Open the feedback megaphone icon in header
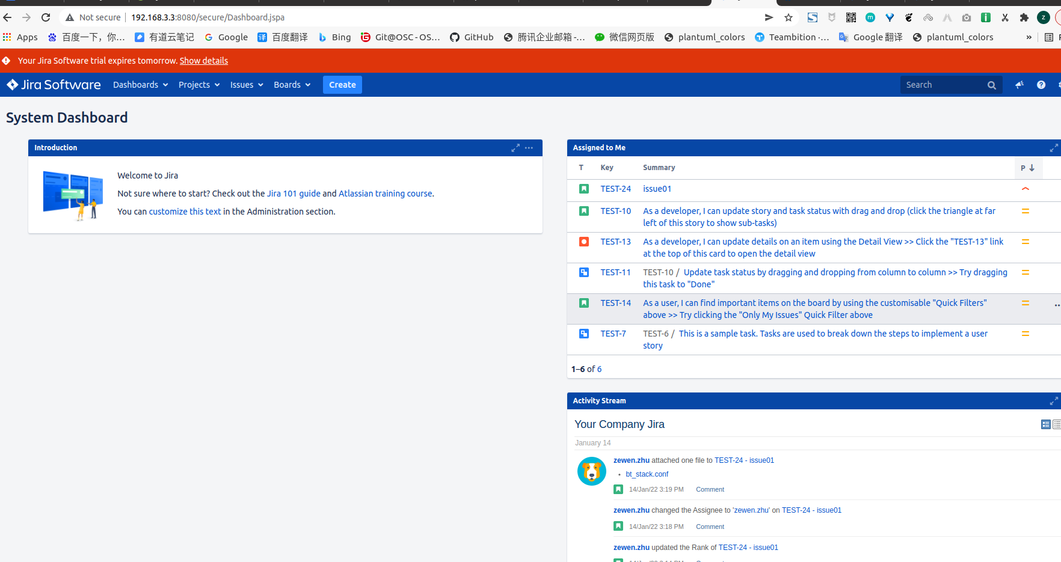The height and width of the screenshot is (562, 1061). coord(1019,85)
